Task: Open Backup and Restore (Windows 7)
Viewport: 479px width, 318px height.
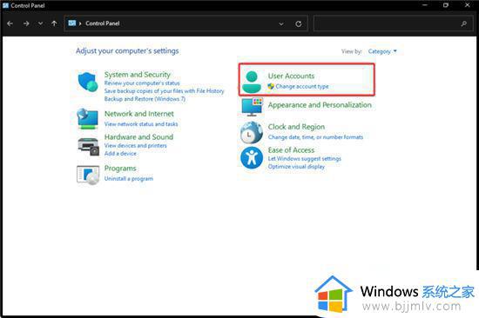Action: 145,99
